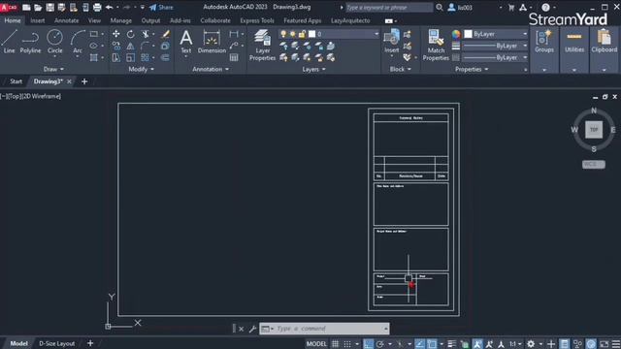
Task: Click the Plot printer icon in toolbar
Action: [x=97, y=7]
